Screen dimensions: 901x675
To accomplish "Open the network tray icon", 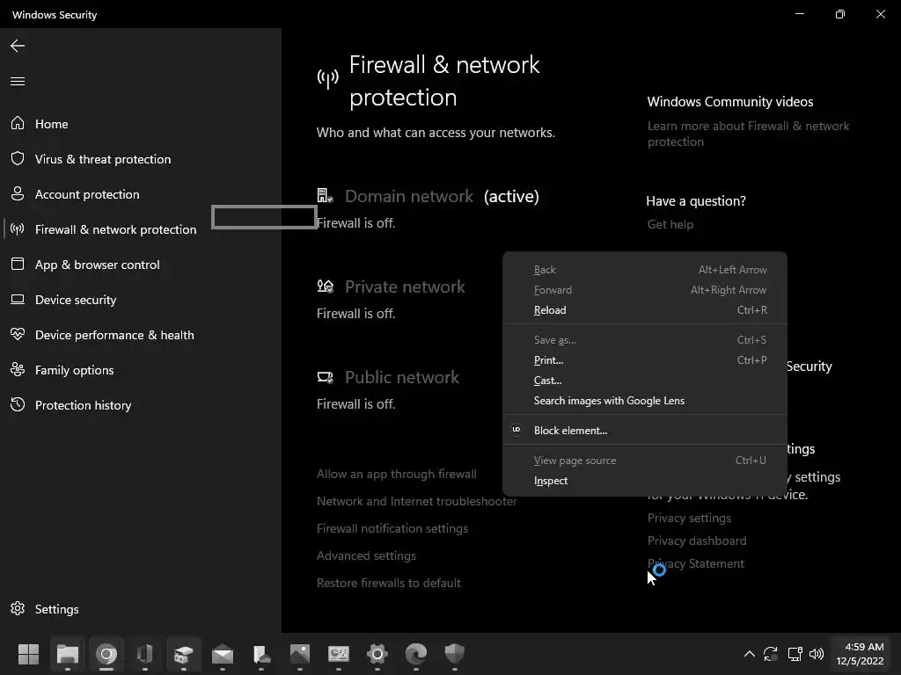I will 795,654.
